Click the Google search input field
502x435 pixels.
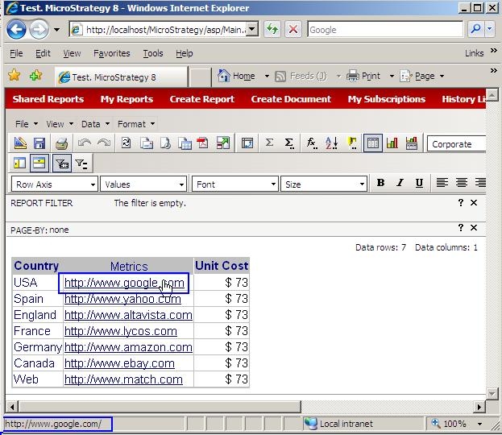[x=385, y=30]
